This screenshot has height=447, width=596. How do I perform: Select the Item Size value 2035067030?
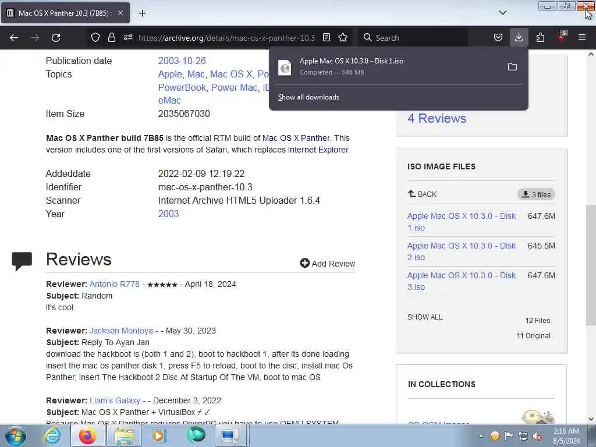pos(184,113)
